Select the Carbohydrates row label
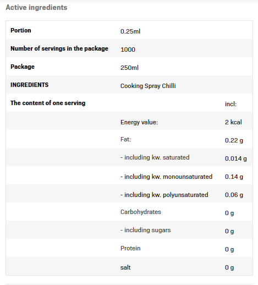This screenshot has height=285, width=258. pos(141,212)
